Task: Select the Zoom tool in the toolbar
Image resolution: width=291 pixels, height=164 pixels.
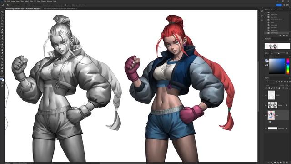Action: click(x=2, y=71)
